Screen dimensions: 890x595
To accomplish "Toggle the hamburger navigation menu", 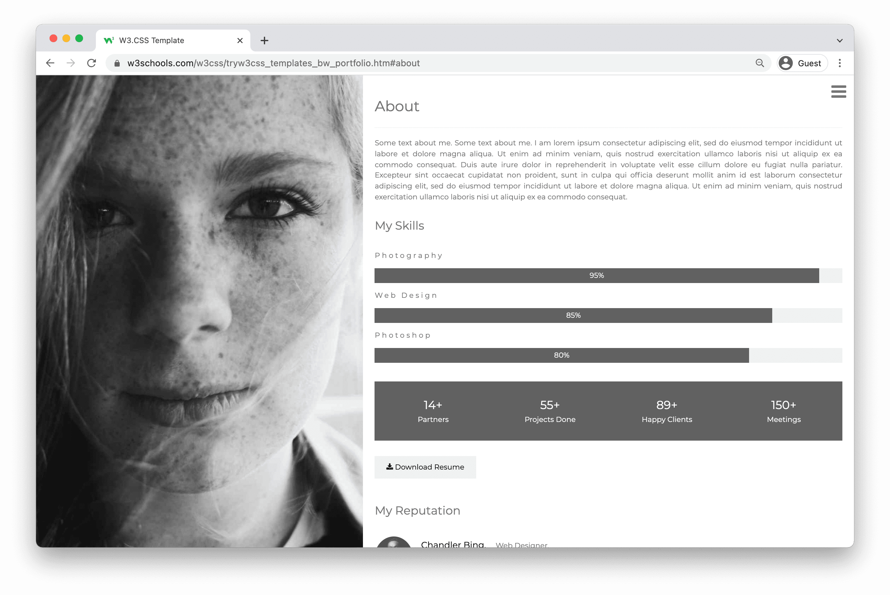I will 838,92.
